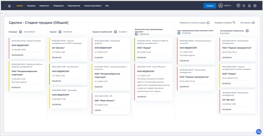Open the notifications bell
Screen dimensions: 263x136
249,6
